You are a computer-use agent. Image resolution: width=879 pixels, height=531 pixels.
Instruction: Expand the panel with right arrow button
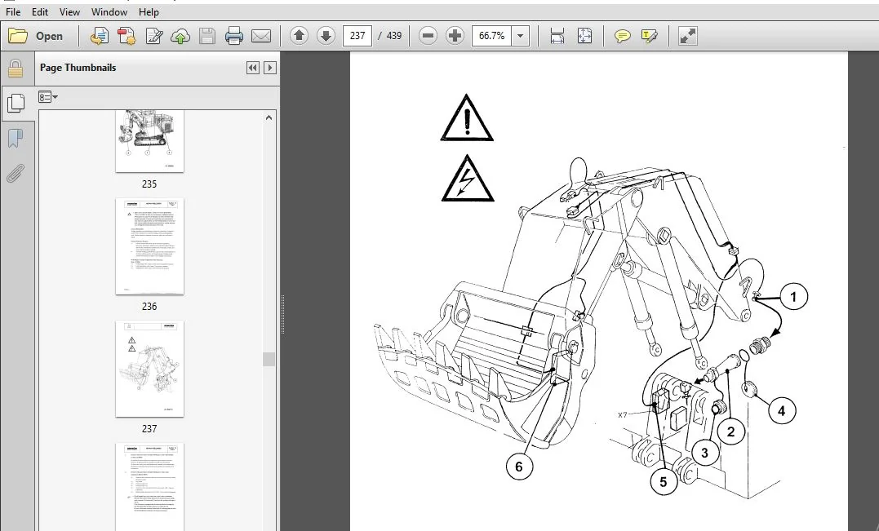[x=269, y=68]
